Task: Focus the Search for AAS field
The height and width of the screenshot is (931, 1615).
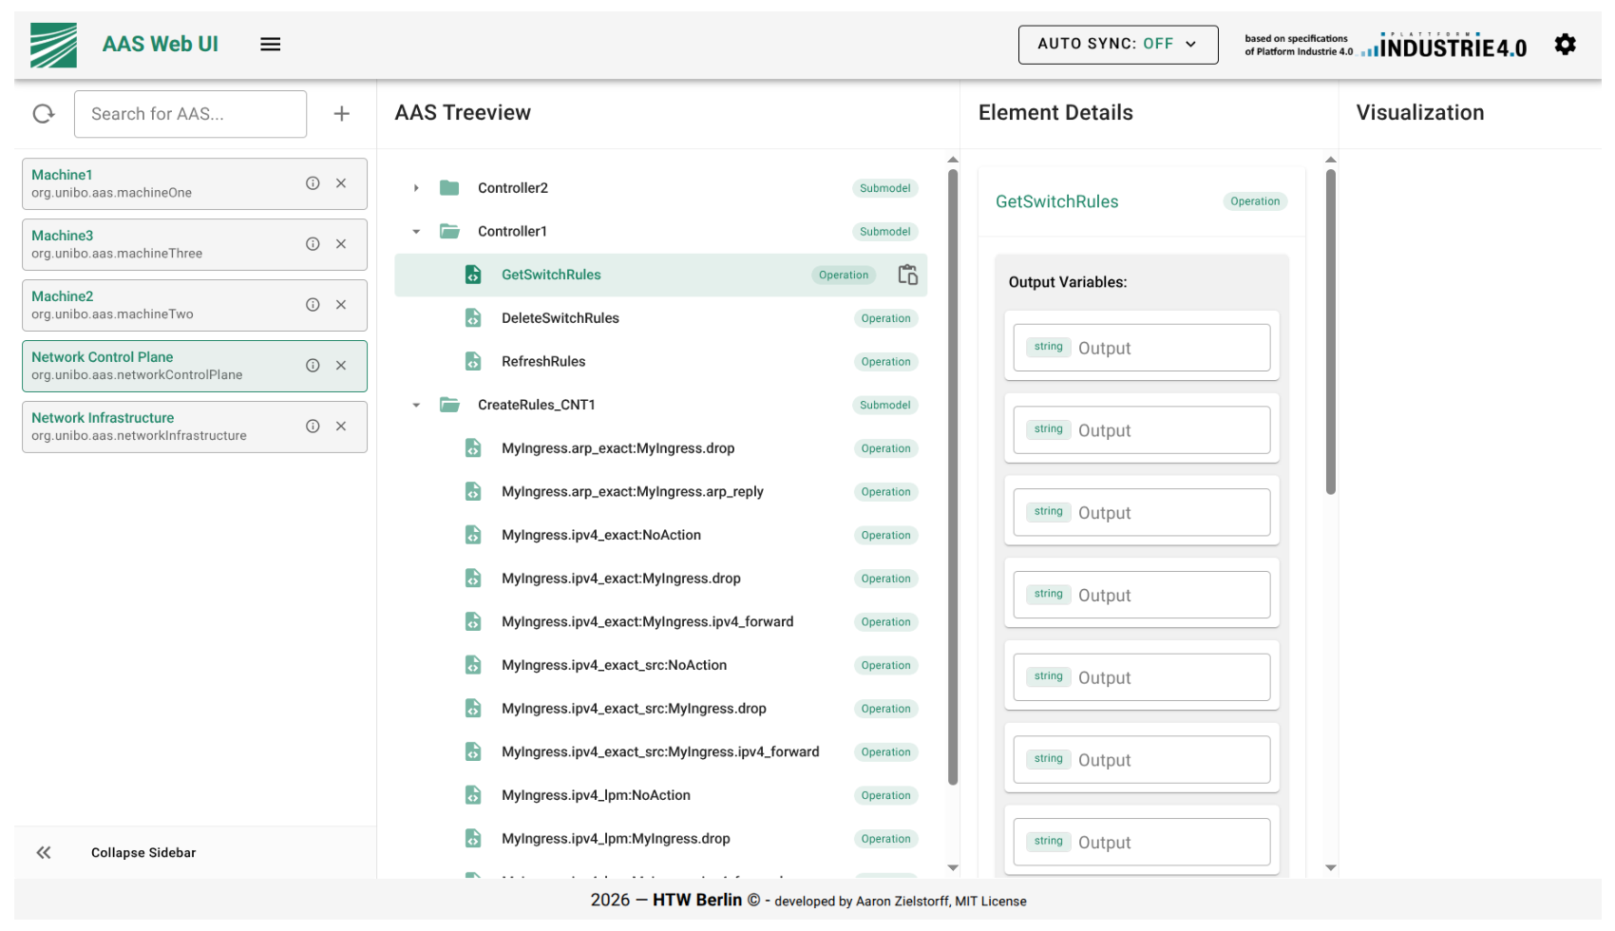Action: [190, 114]
